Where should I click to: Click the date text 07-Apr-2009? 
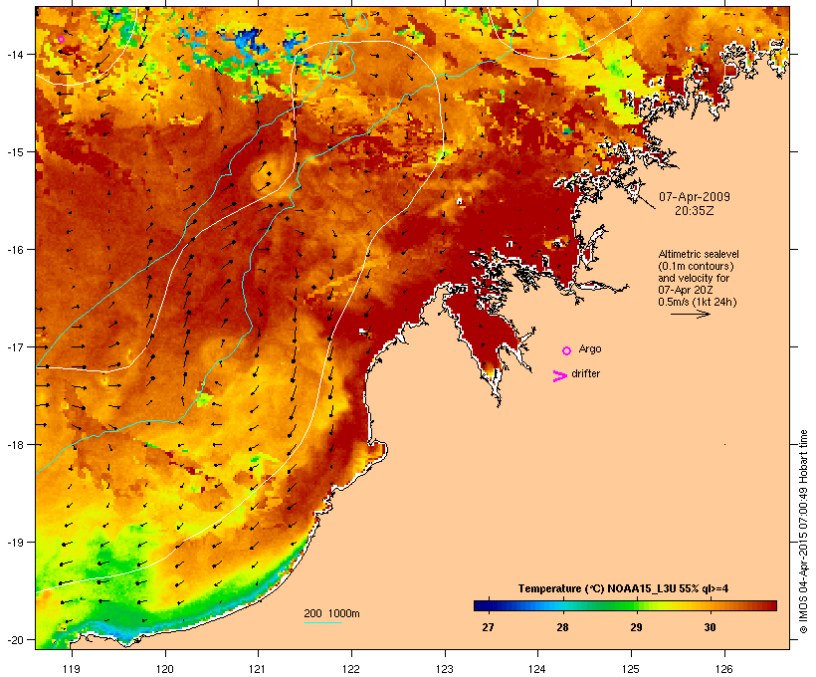[695, 197]
